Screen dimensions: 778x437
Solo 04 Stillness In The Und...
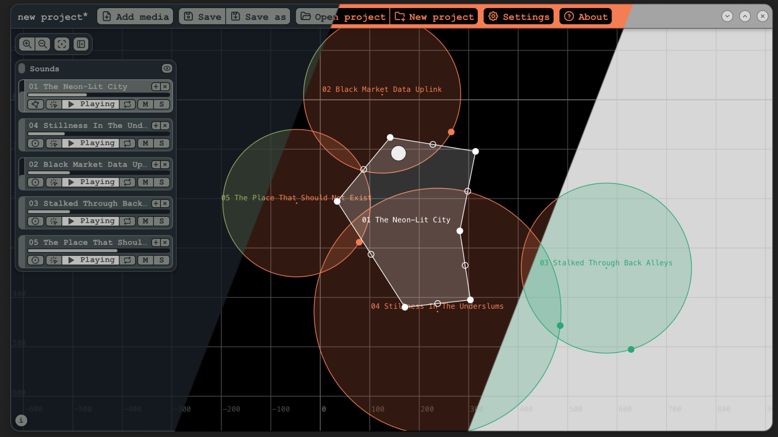162,143
